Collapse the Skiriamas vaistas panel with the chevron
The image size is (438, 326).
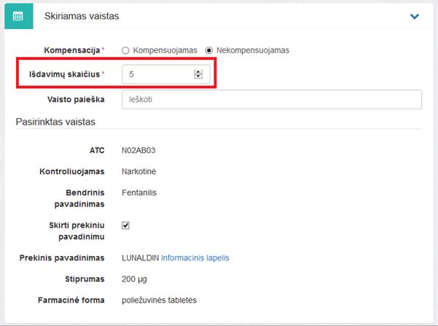pyautogui.click(x=415, y=16)
